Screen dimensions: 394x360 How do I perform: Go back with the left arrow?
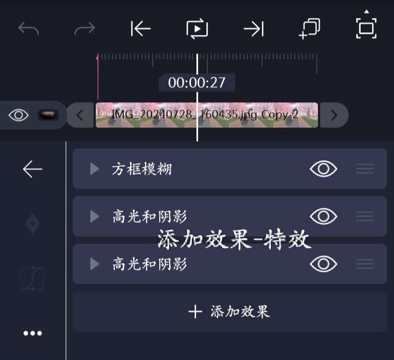[32, 169]
